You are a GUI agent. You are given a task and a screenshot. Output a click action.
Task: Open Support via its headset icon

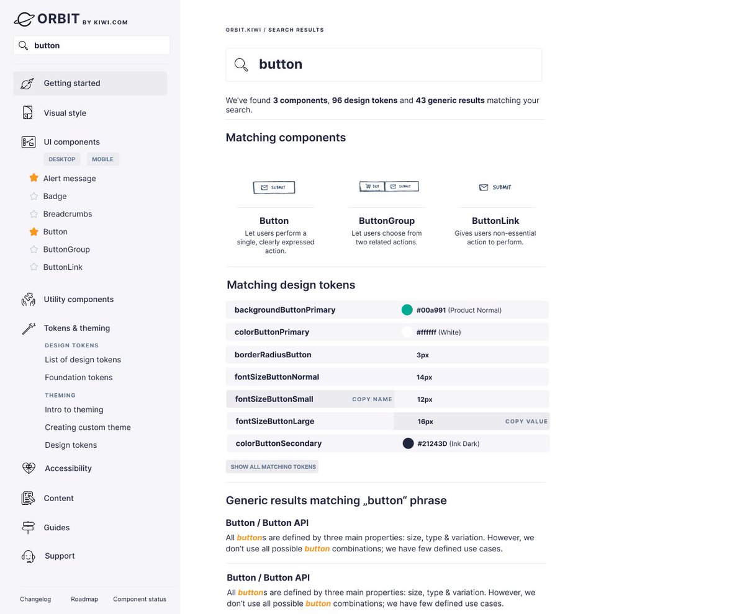click(28, 556)
